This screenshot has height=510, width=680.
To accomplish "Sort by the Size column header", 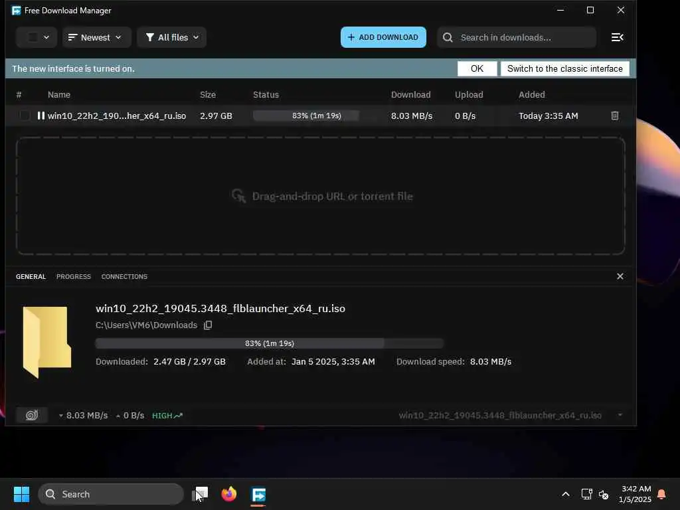I will pyautogui.click(x=208, y=94).
